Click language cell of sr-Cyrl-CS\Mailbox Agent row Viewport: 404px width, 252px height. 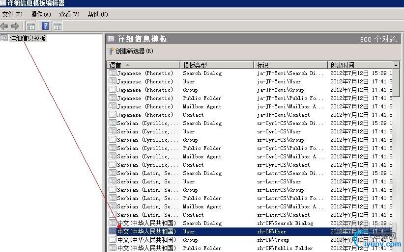point(147,156)
